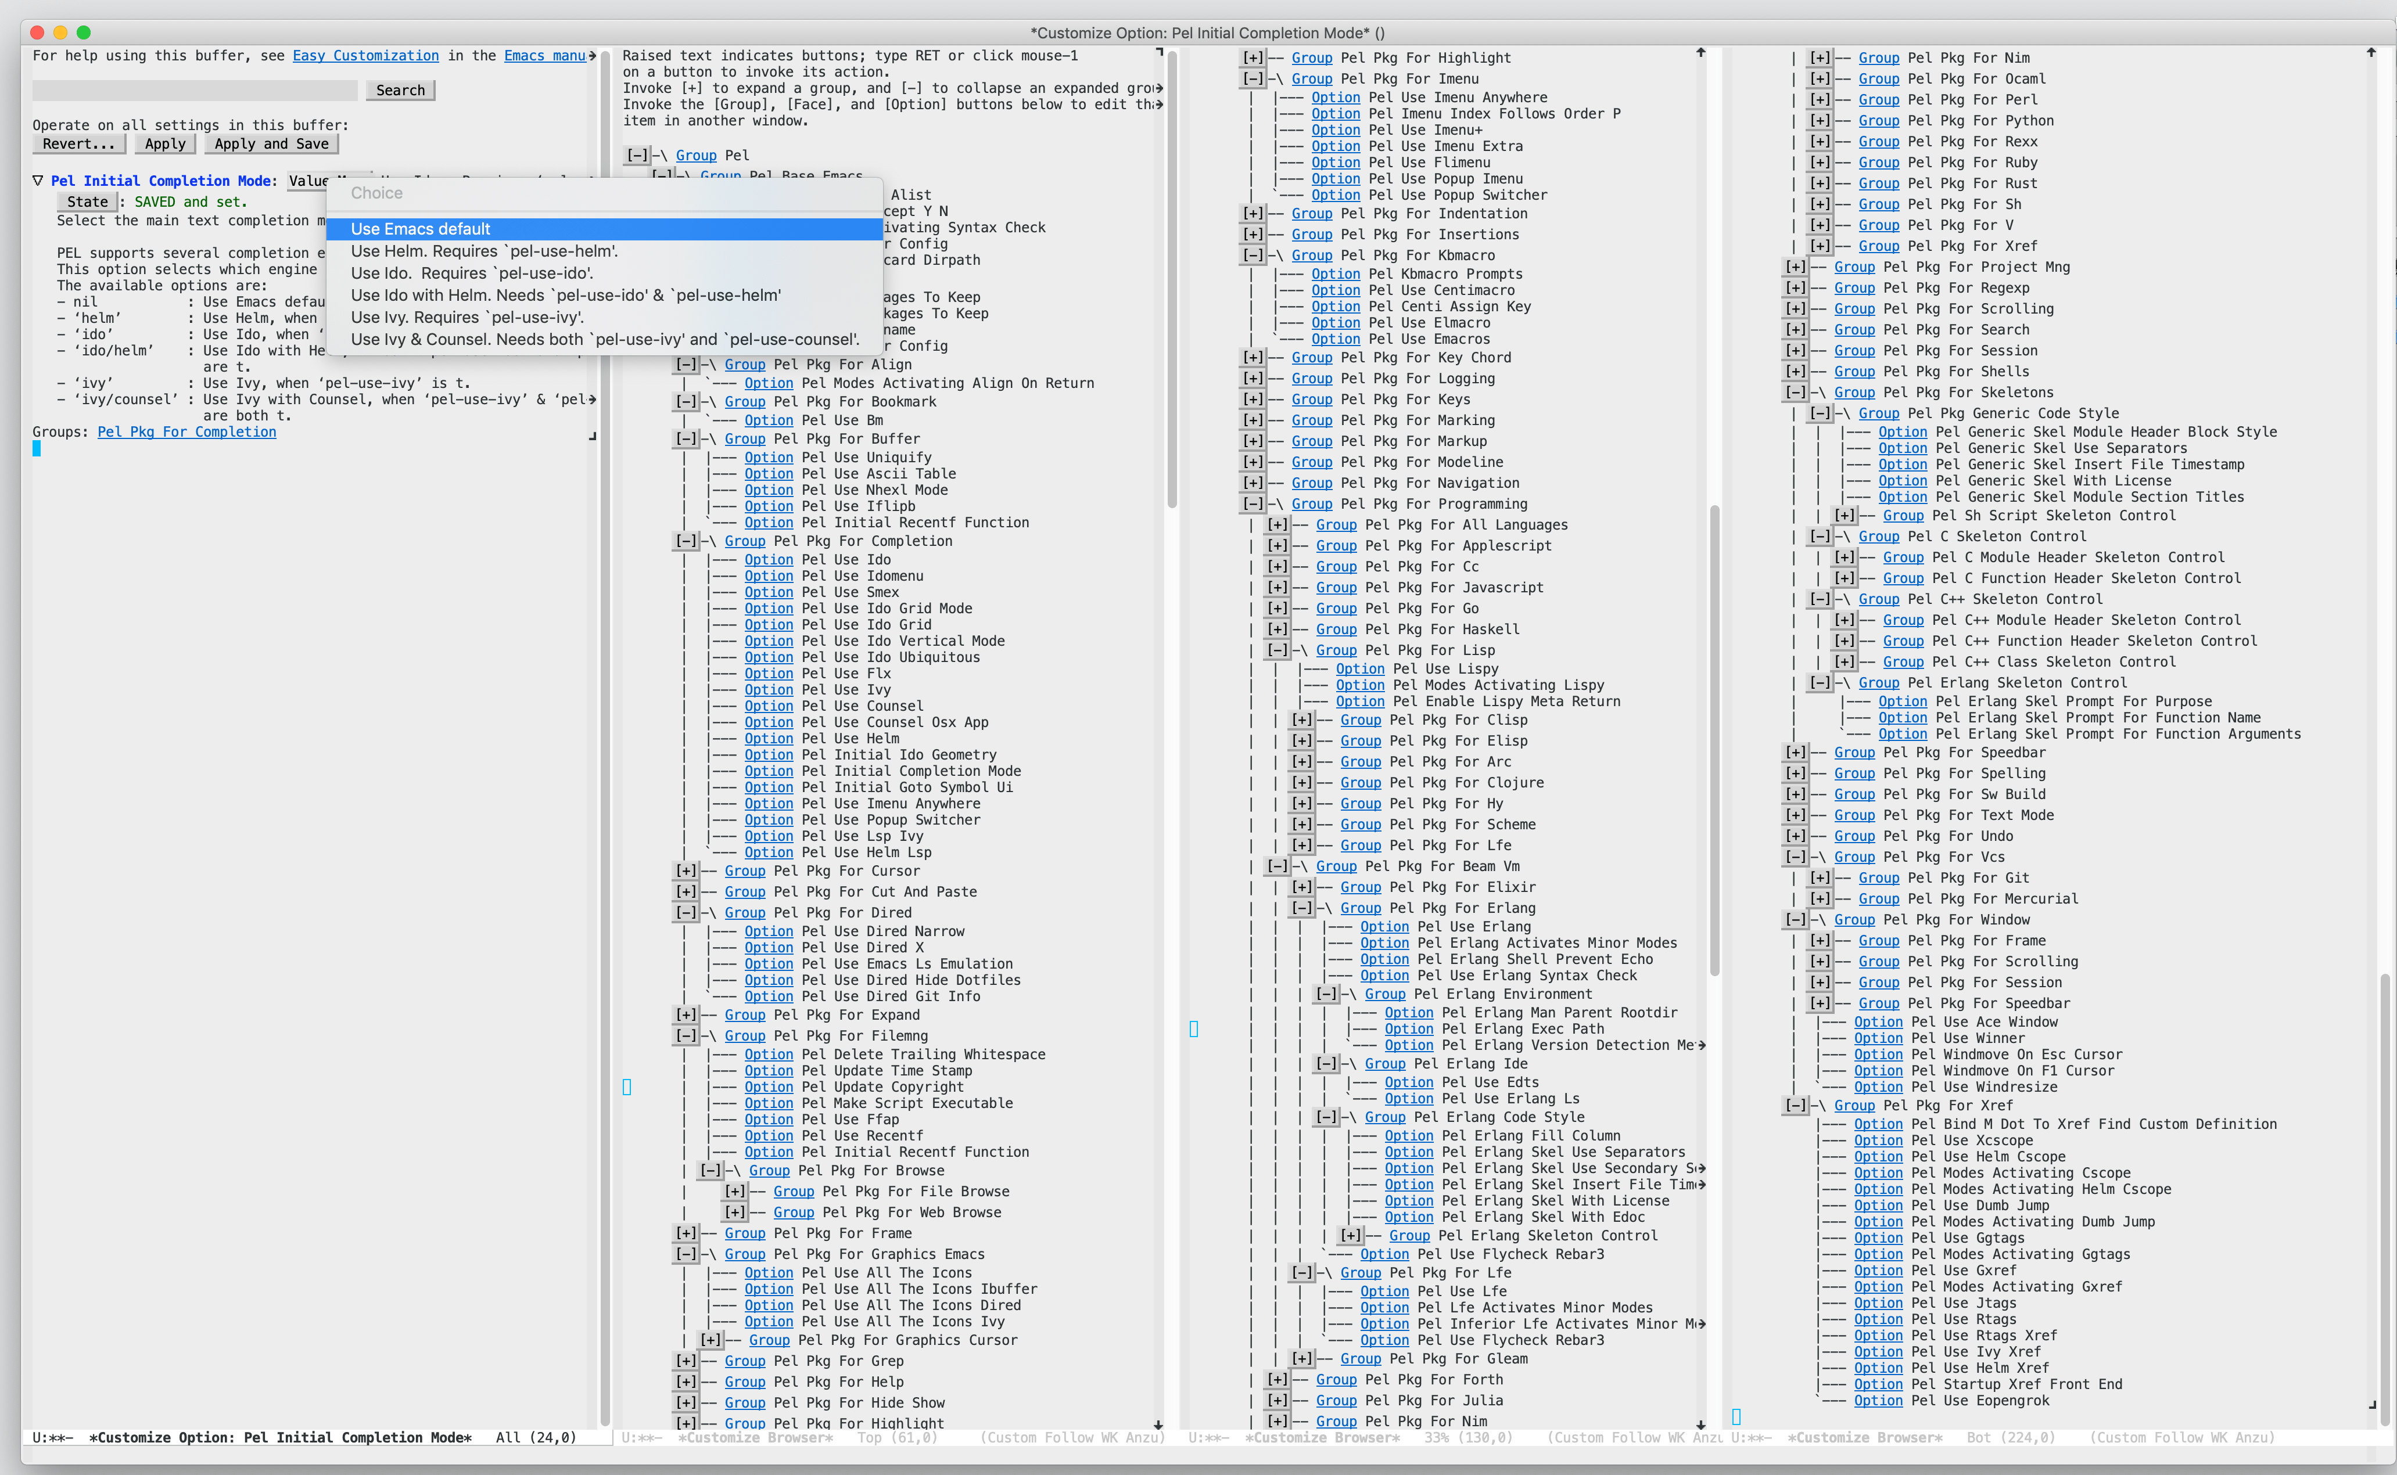
Task: Click the scrollbar of the middle Customize Browser pane
Action: (x=1715, y=742)
